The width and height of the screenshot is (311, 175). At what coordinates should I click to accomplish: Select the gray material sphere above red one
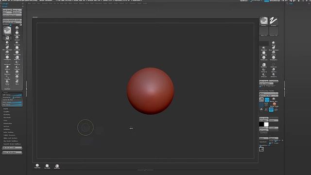[x=274, y=99]
